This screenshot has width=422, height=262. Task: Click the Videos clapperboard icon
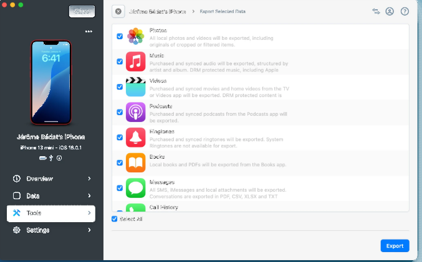point(136,87)
